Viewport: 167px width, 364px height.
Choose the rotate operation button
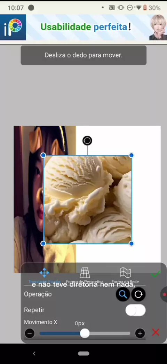pos(138,294)
